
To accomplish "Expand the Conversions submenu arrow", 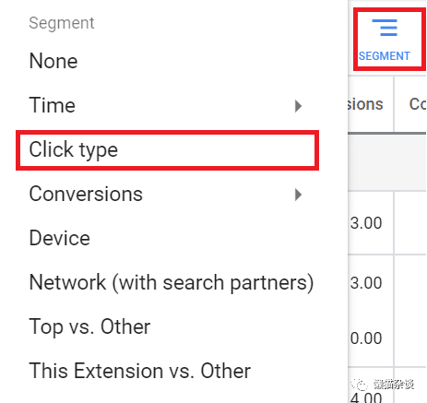I will (298, 195).
